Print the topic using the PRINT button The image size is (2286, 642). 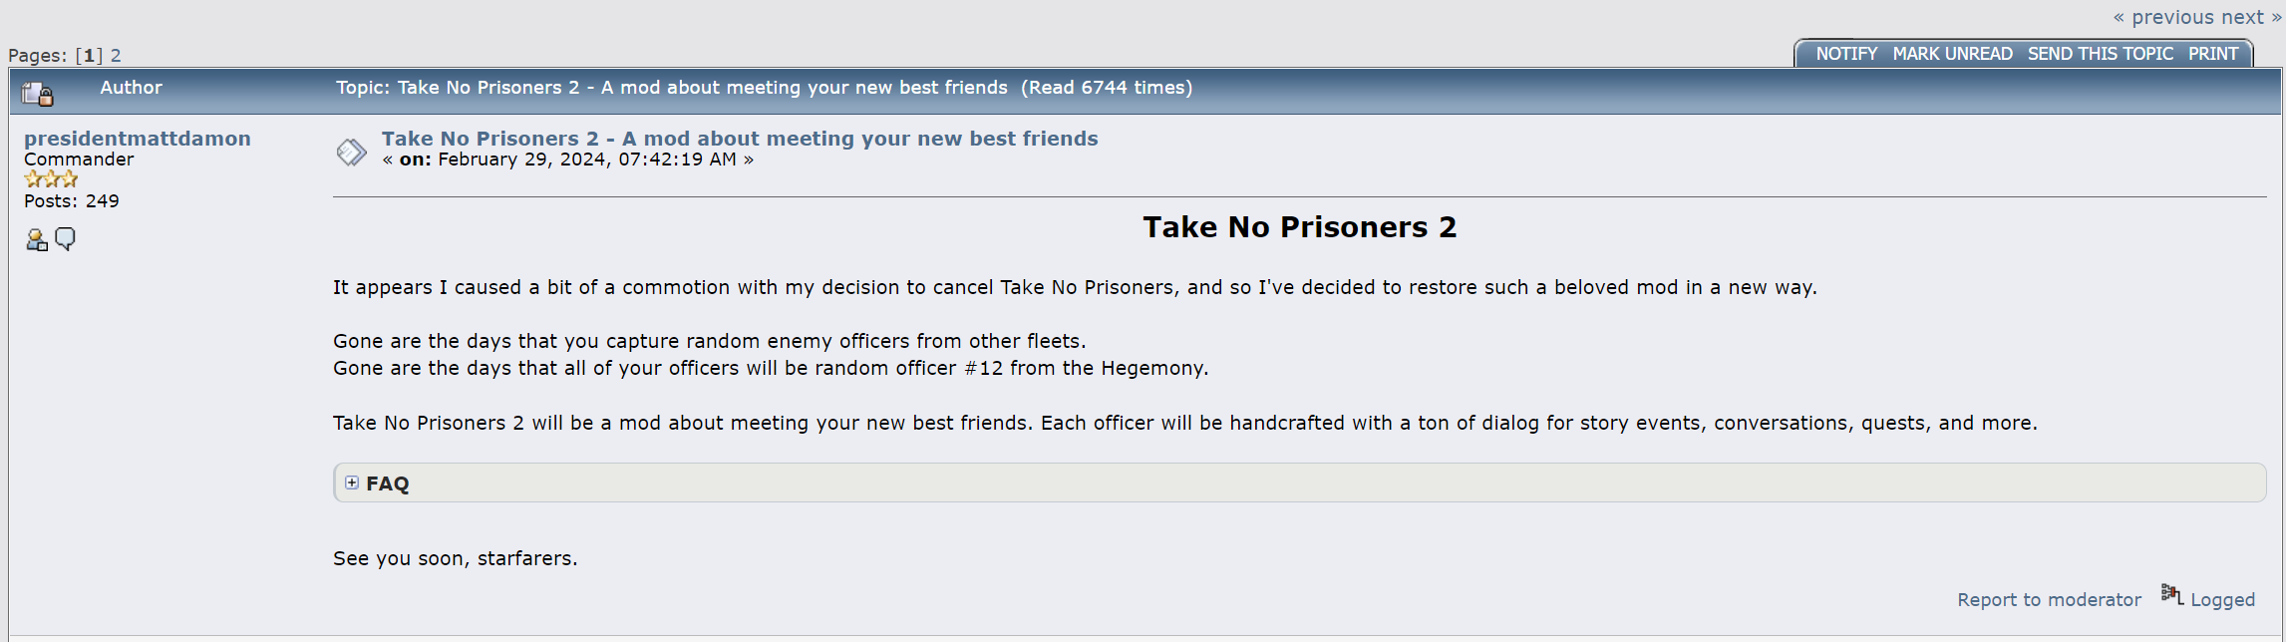2213,54
